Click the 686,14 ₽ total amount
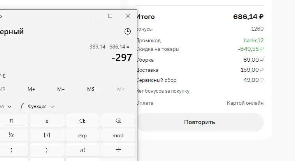Image resolution: width=295 pixels, height=161 pixels. click(248, 17)
